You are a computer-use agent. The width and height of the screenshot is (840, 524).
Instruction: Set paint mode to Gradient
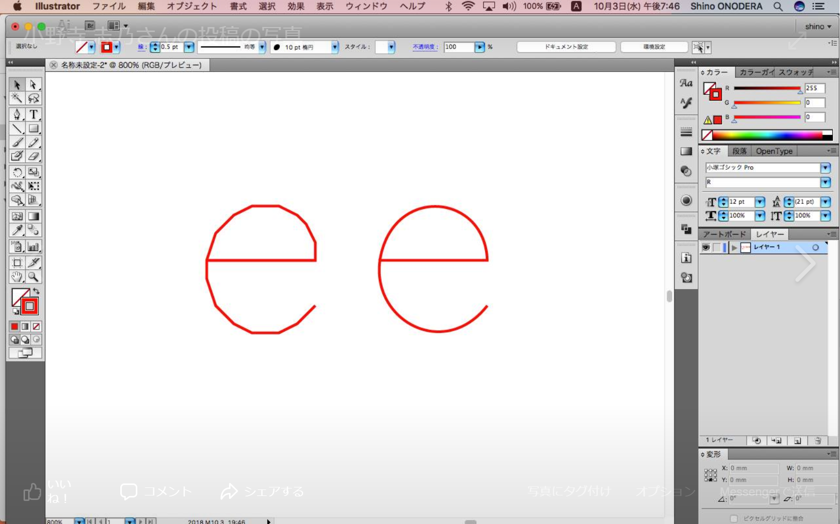(x=25, y=327)
